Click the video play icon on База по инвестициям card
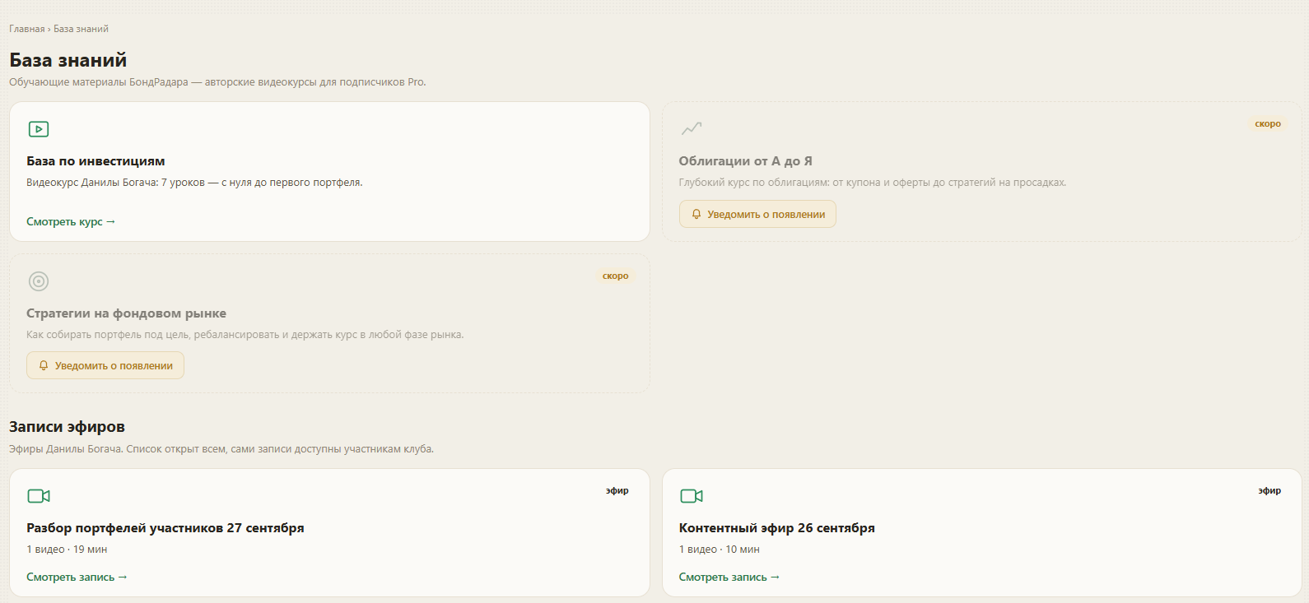The width and height of the screenshot is (1309, 603). [x=39, y=129]
